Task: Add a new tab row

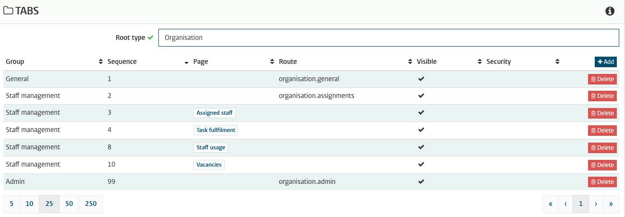Action: pos(606,61)
